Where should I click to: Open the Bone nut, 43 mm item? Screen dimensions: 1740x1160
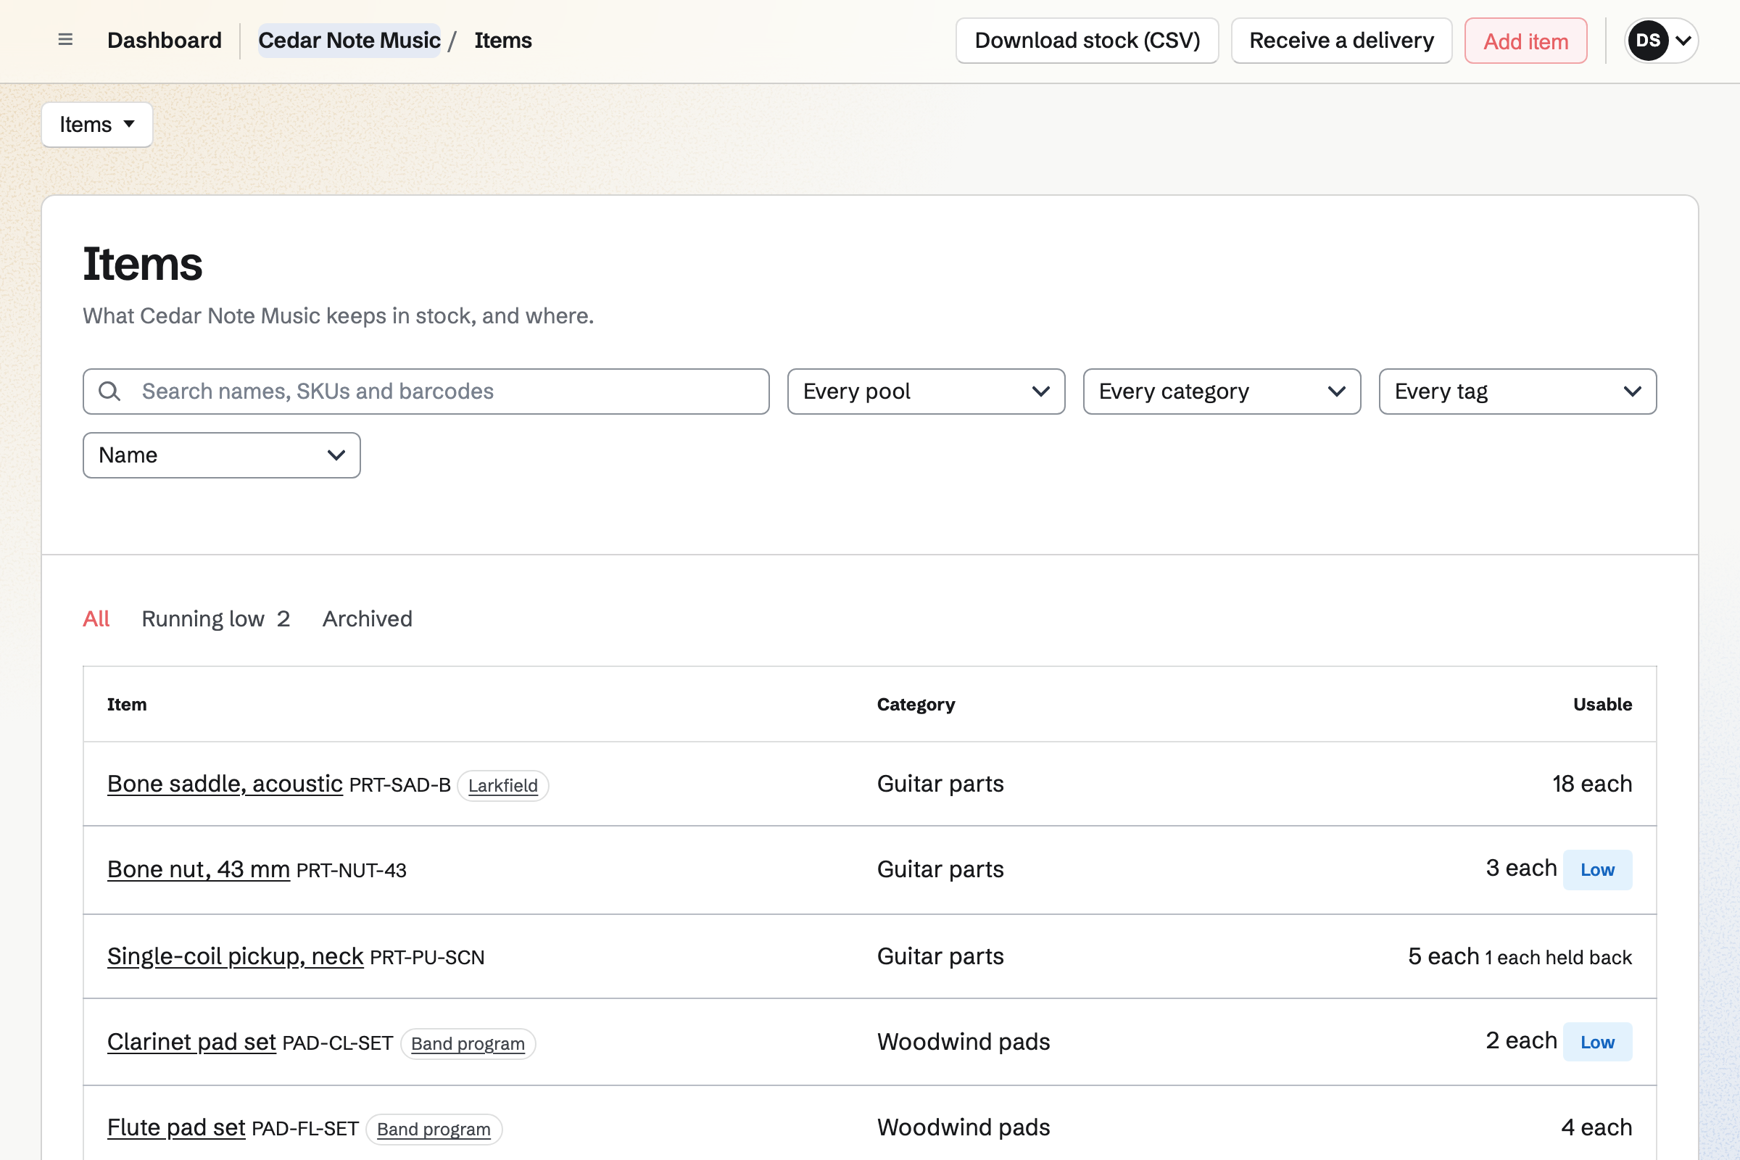(x=198, y=869)
